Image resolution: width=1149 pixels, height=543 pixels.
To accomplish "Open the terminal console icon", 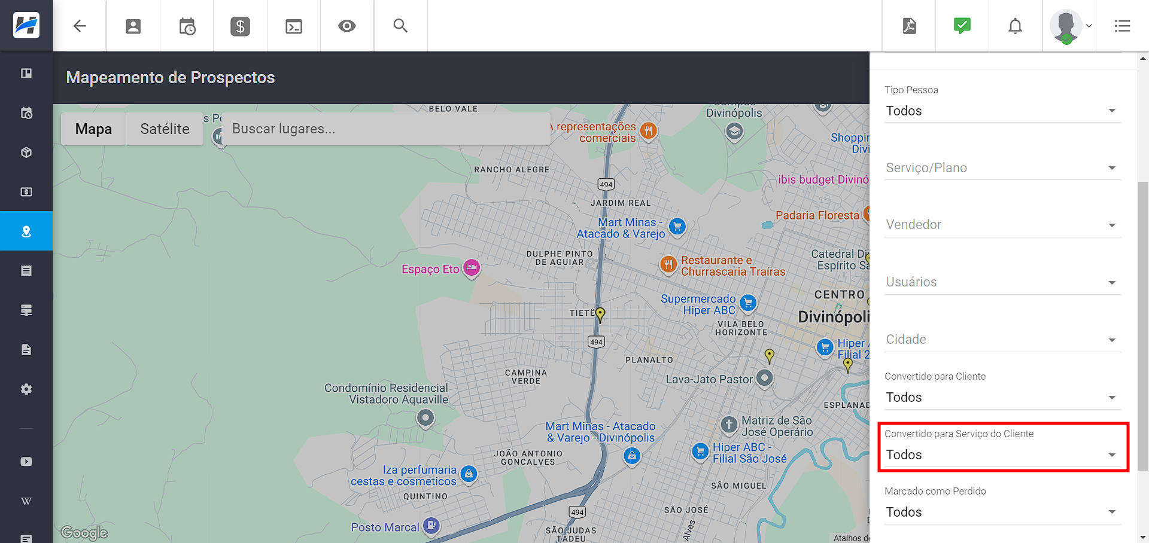I will click(x=294, y=26).
